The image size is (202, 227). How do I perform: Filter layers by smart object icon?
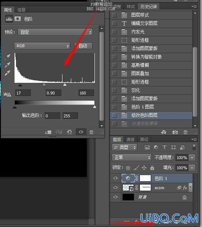(182, 147)
